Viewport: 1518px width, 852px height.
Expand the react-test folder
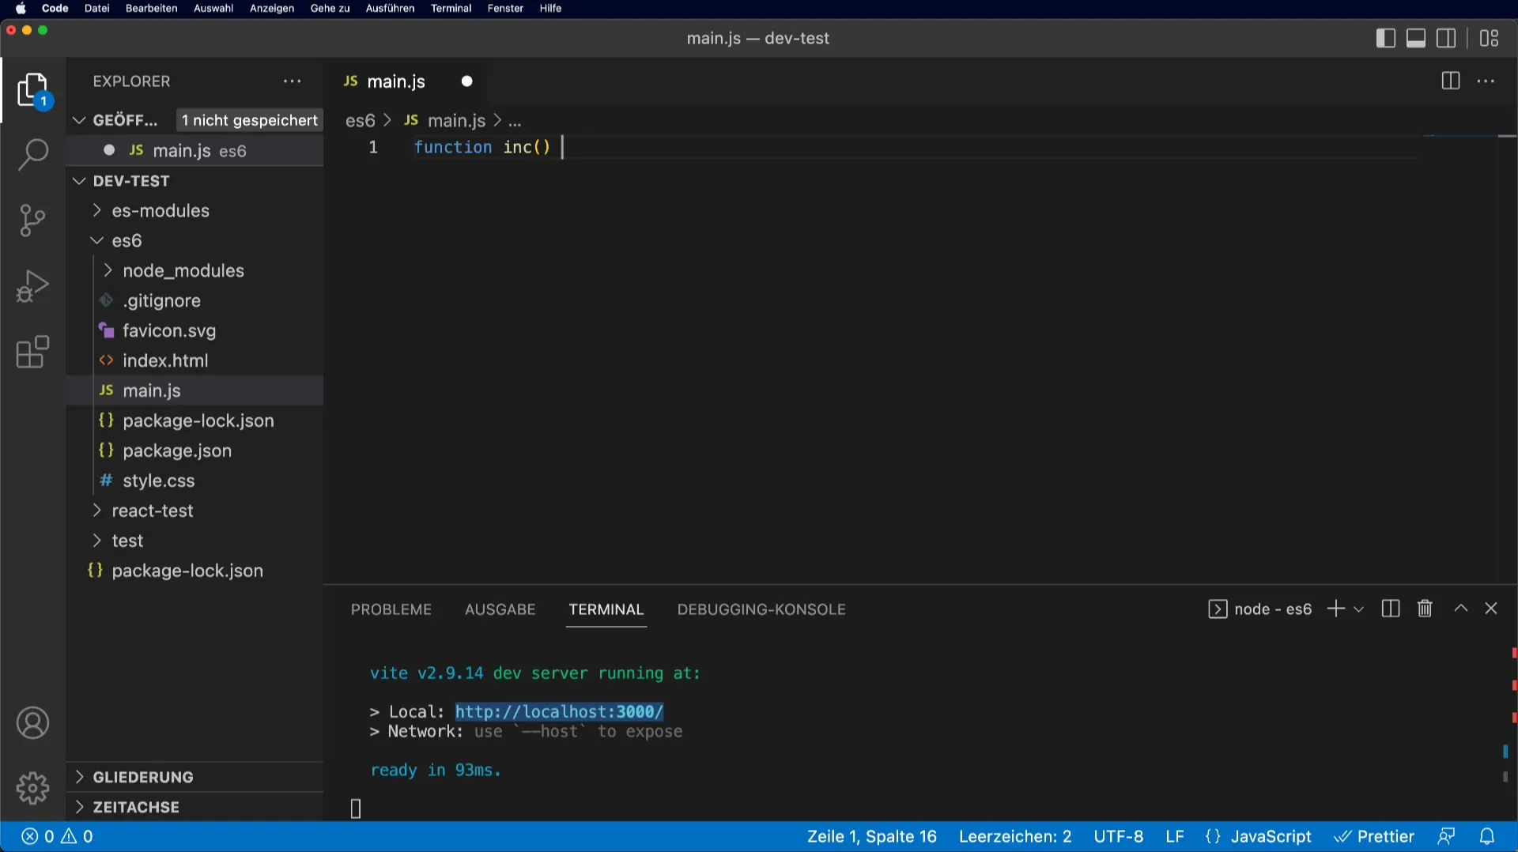click(153, 511)
